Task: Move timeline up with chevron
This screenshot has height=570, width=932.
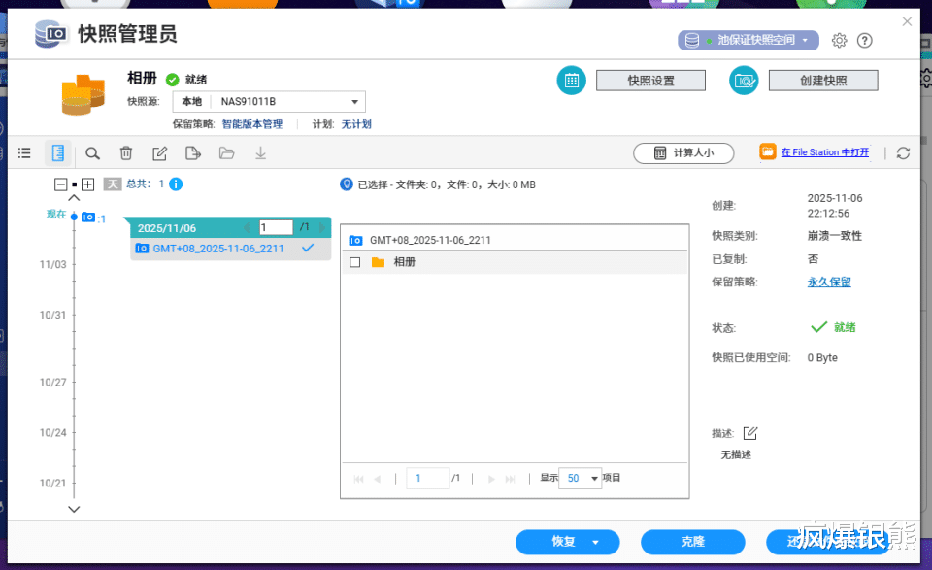Action: (74, 198)
